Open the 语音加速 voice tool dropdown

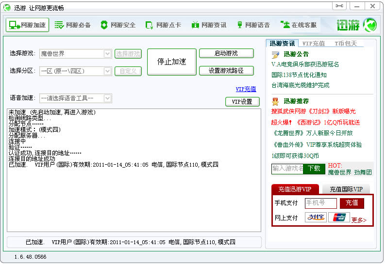pyautogui.click(x=108, y=98)
